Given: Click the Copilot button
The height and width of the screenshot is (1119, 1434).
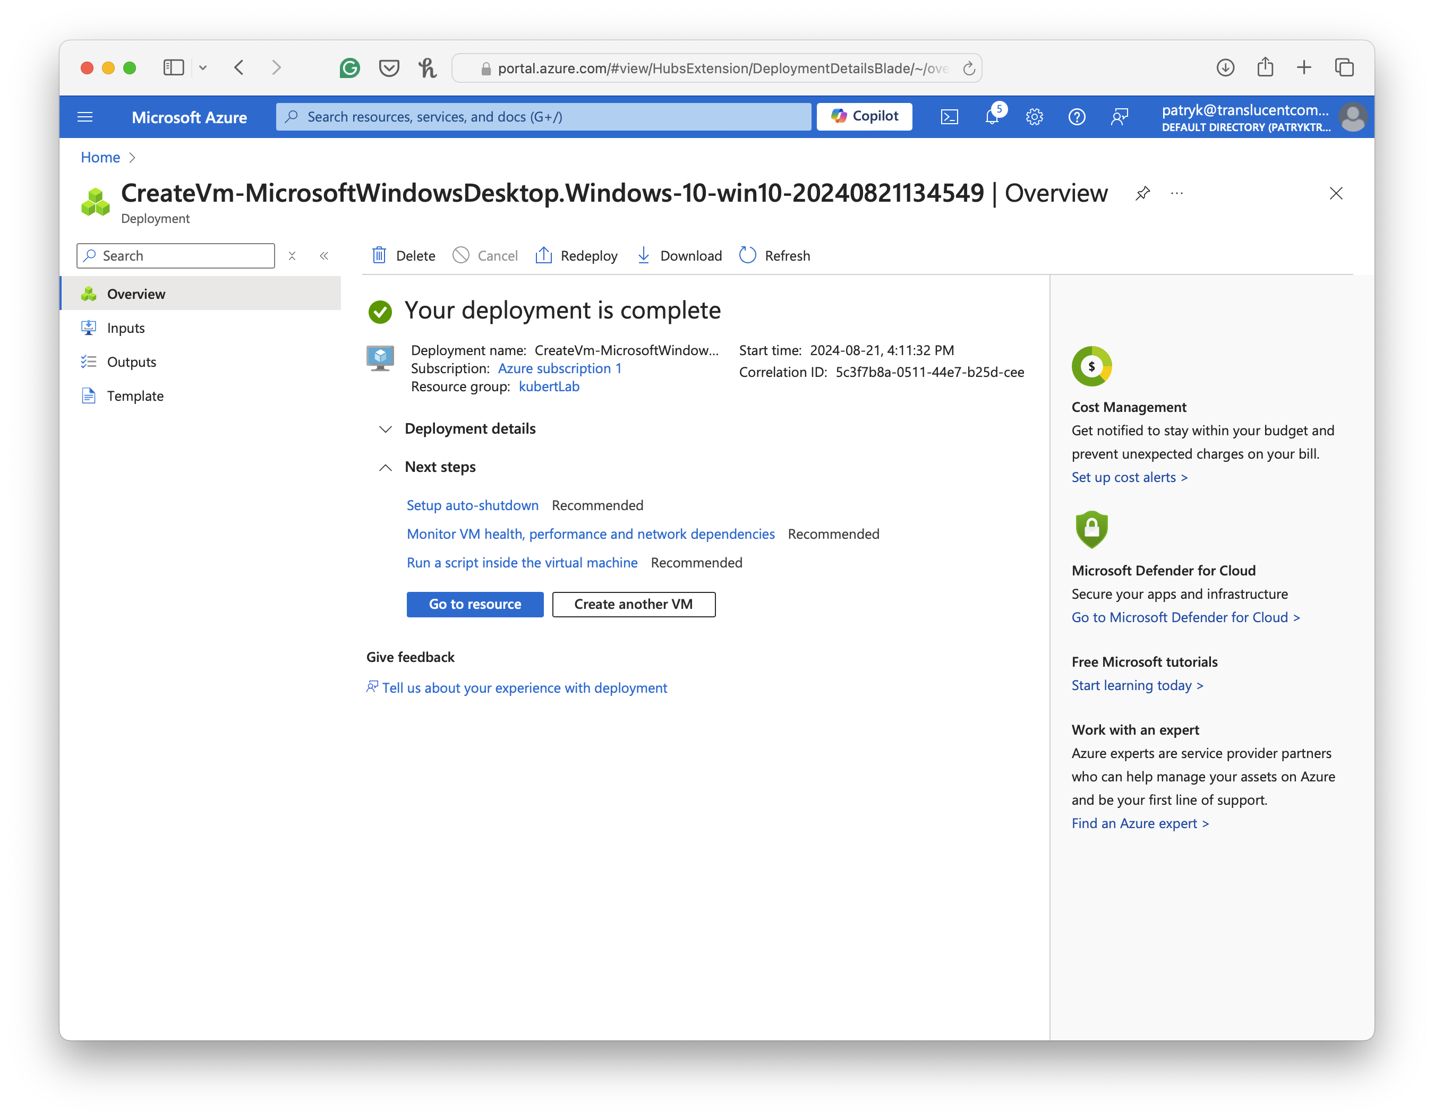Looking at the screenshot, I should 864,116.
